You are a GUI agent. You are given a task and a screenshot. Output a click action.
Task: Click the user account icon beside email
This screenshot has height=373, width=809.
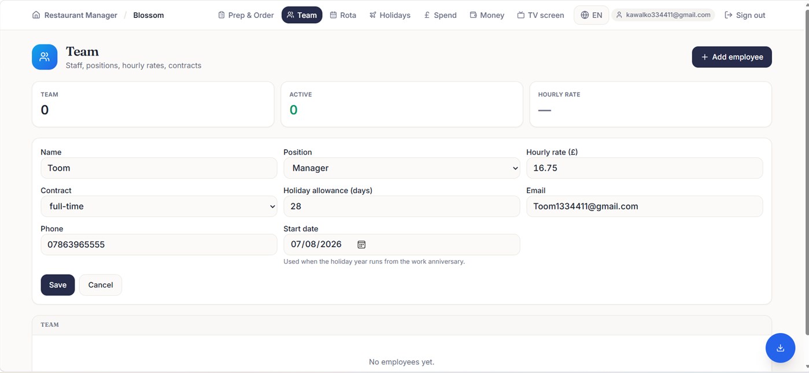click(x=619, y=15)
